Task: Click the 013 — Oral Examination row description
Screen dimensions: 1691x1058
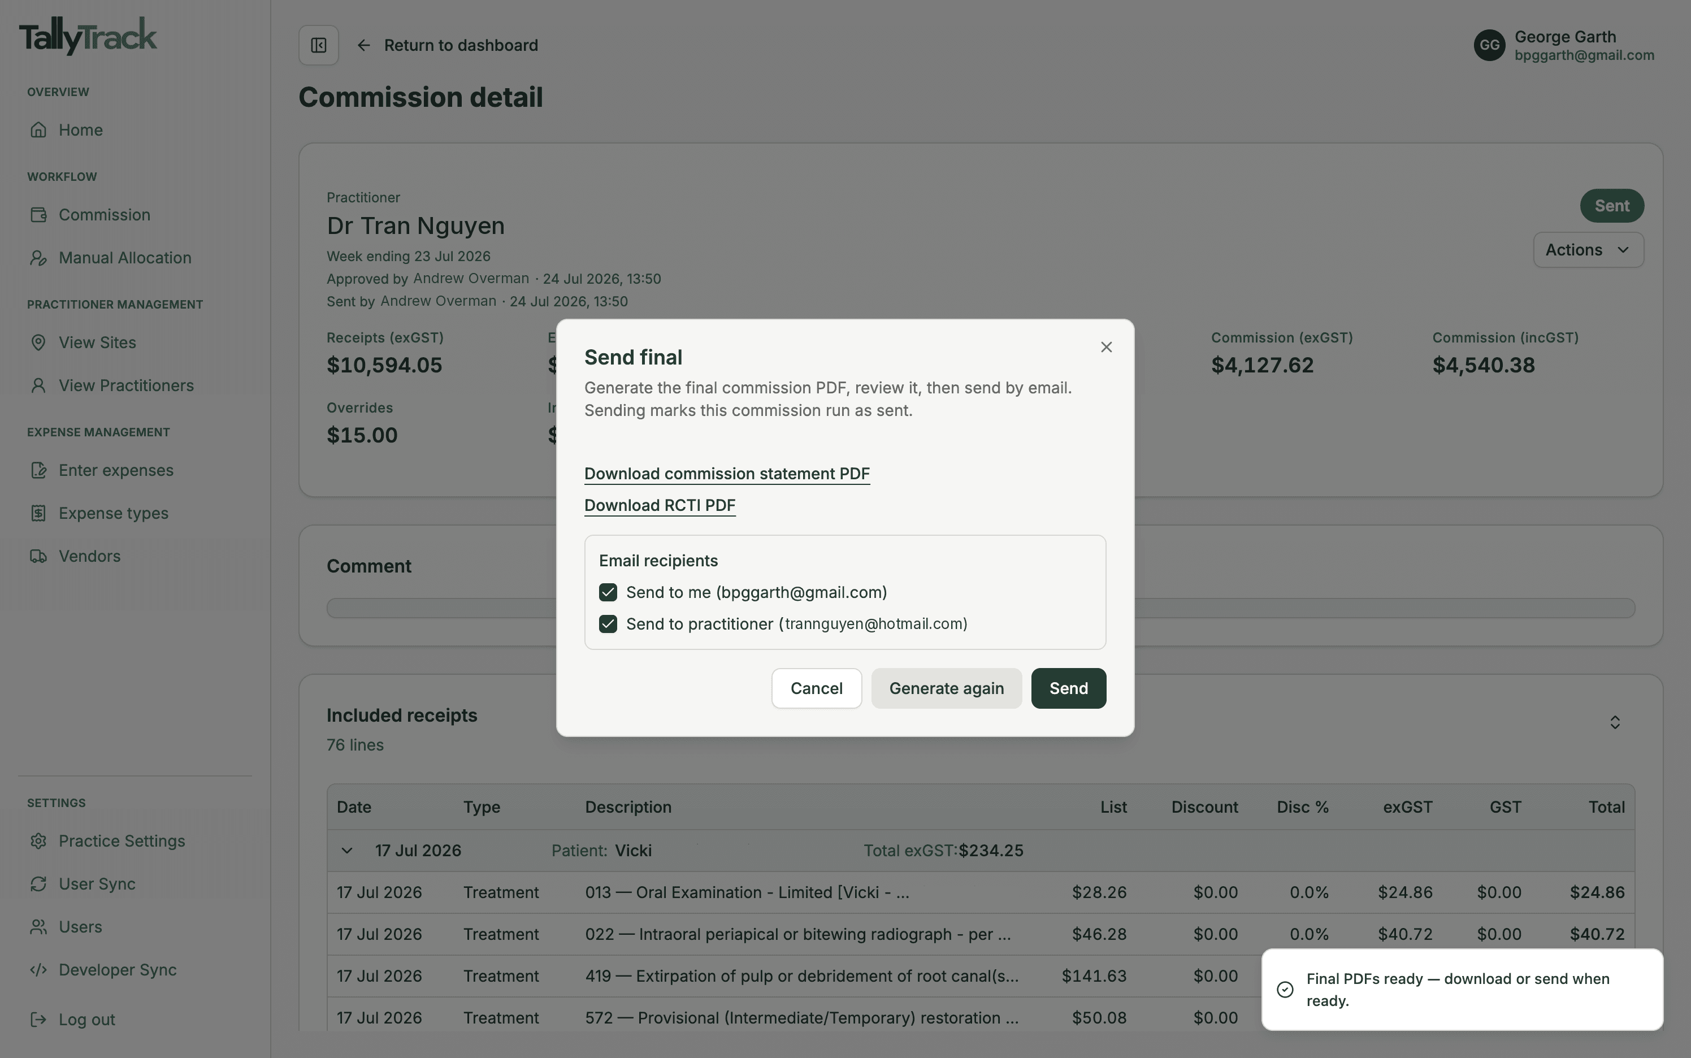Action: [747, 893]
